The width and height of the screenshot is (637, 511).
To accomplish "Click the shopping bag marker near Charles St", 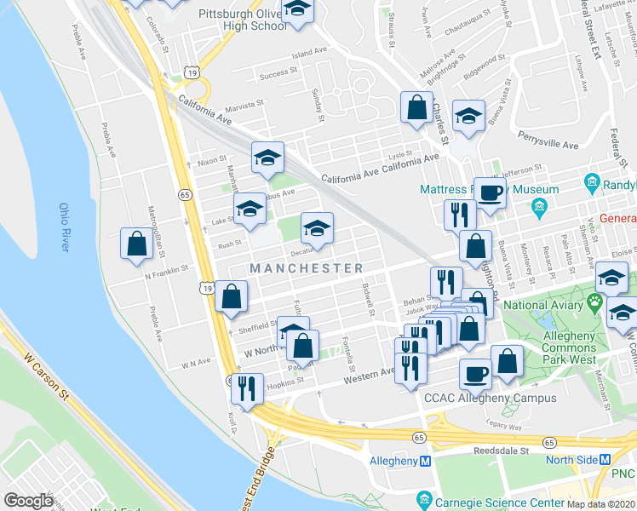I will coord(416,108).
